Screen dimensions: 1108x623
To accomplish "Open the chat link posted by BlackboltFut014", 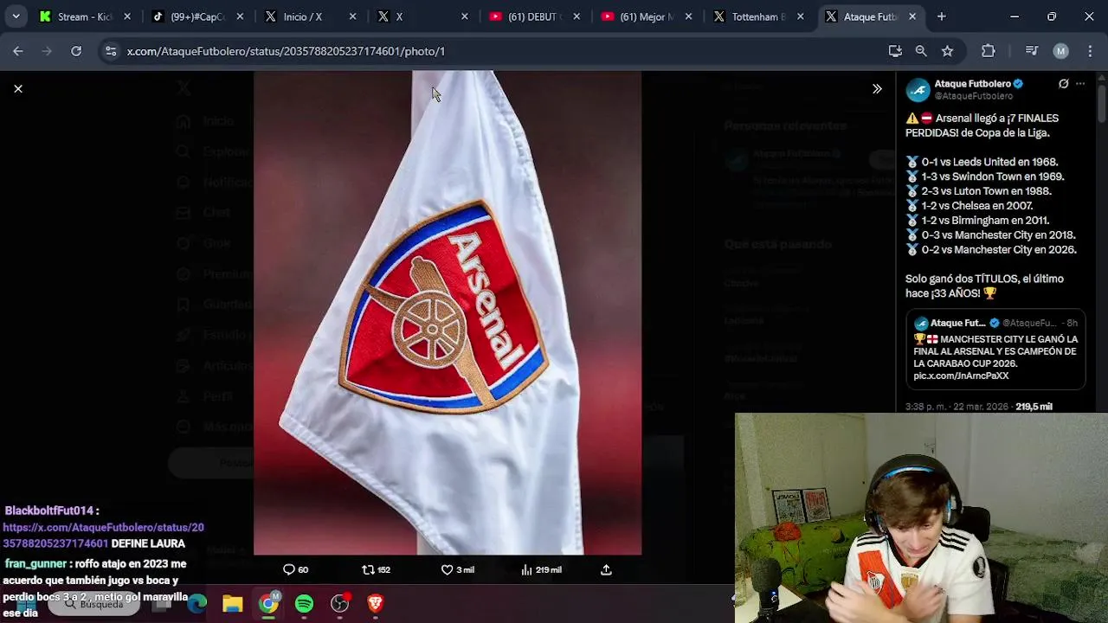I will click(103, 535).
